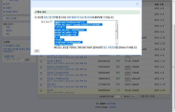Viewport: 175px width, 112px height.
Task: Click inside the ad code text area
Action: click(85, 33)
